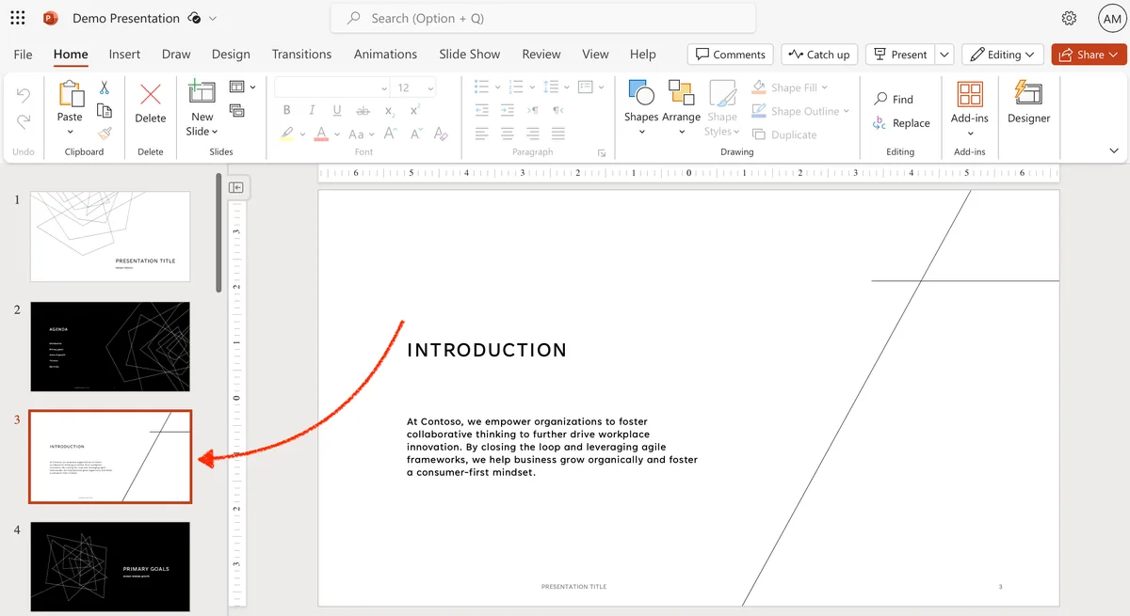Select the Format Painter brush

105,134
